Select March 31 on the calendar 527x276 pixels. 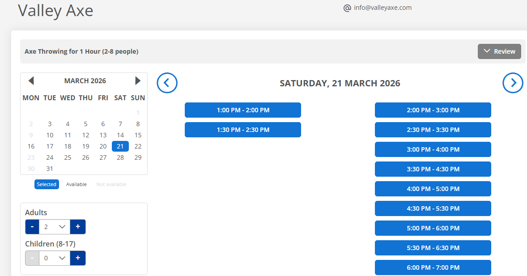click(50, 169)
